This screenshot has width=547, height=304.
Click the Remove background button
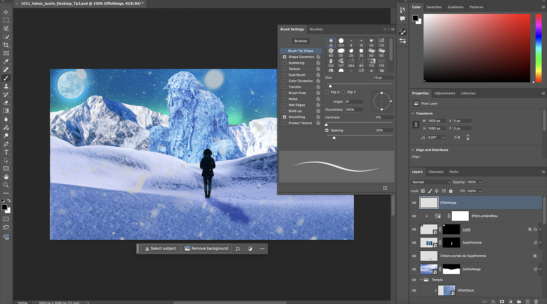tap(206, 249)
